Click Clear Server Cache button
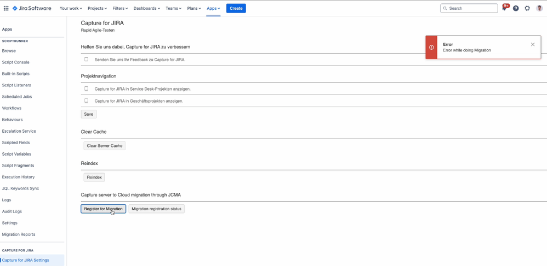The width and height of the screenshot is (547, 266). coord(105,146)
